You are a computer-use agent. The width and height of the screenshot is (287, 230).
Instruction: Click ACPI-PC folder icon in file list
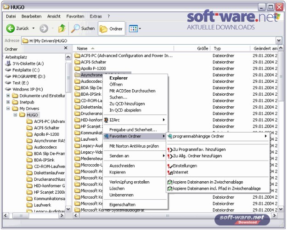[78, 55]
